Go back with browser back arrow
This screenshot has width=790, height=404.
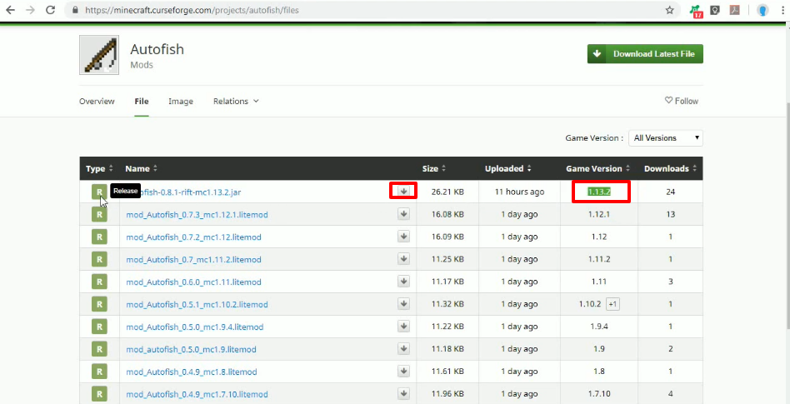pyautogui.click(x=10, y=10)
